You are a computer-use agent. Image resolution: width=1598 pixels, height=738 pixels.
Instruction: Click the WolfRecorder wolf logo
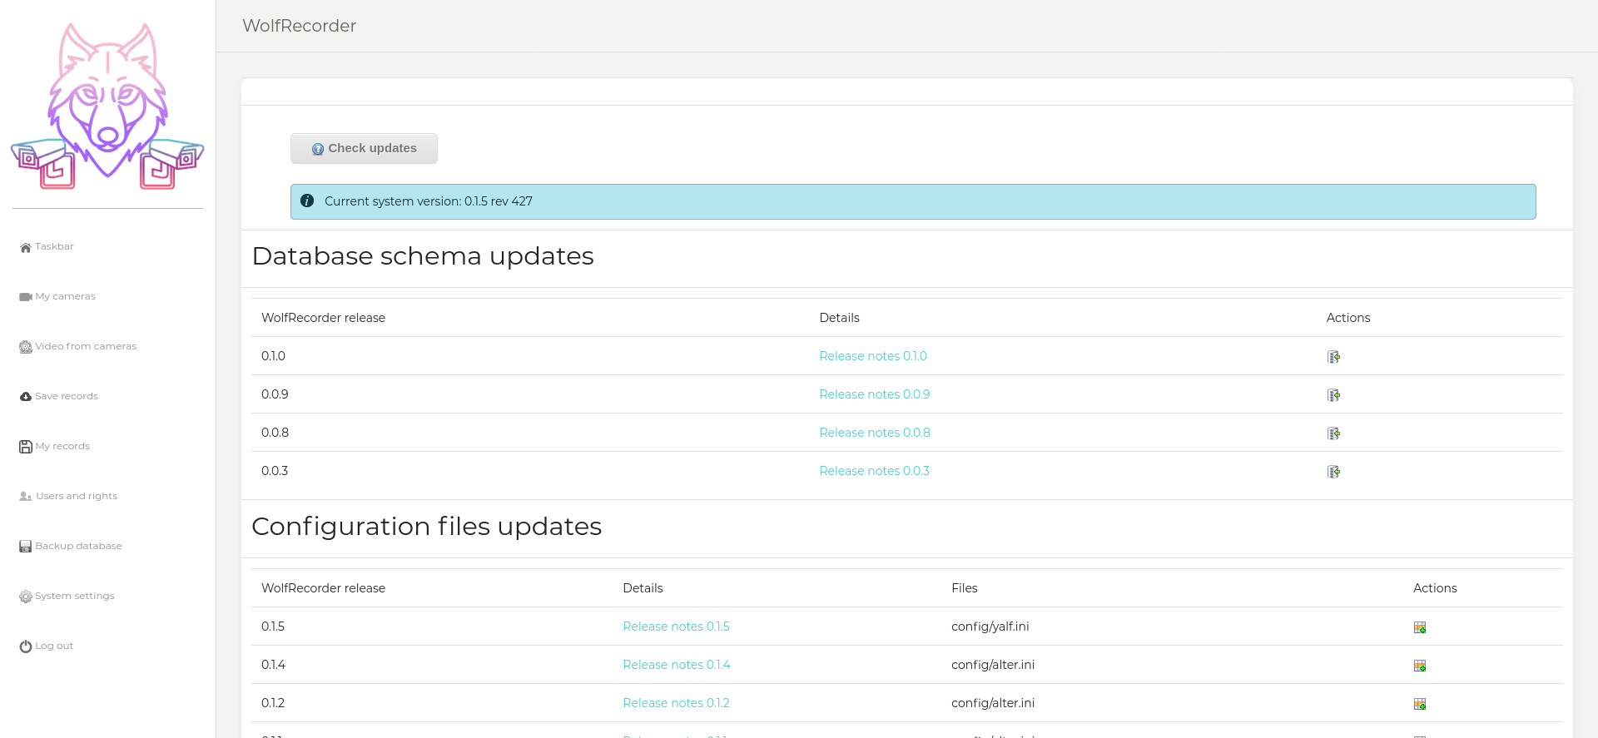point(107,106)
